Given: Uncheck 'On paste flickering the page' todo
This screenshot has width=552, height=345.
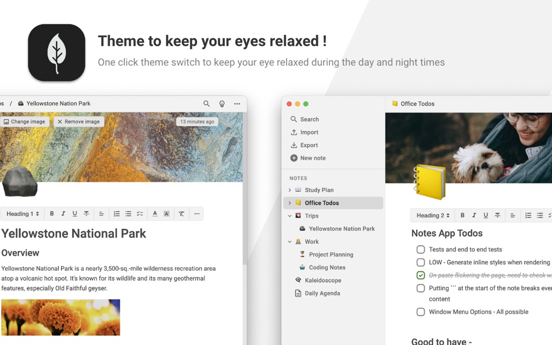Looking at the screenshot, I should [x=420, y=275].
